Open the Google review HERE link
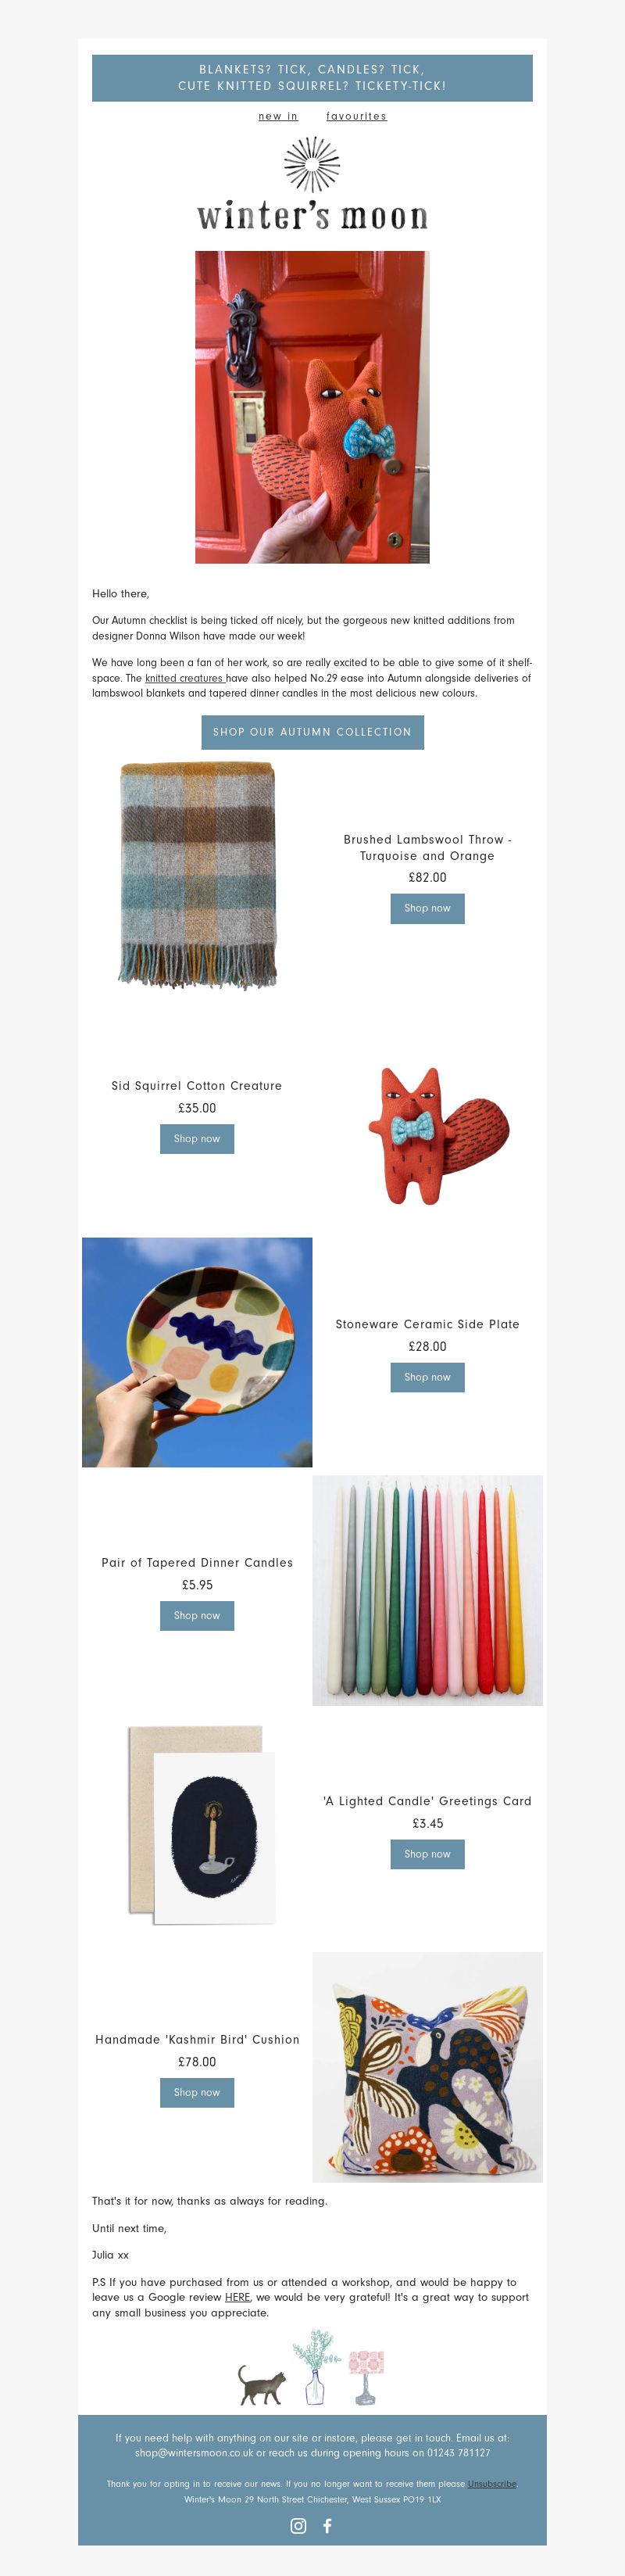Viewport: 625px width, 2576px height. tap(237, 2297)
